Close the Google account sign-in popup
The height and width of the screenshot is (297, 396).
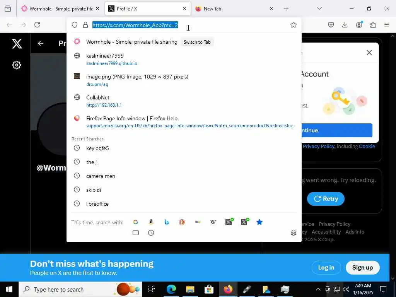tap(369, 53)
